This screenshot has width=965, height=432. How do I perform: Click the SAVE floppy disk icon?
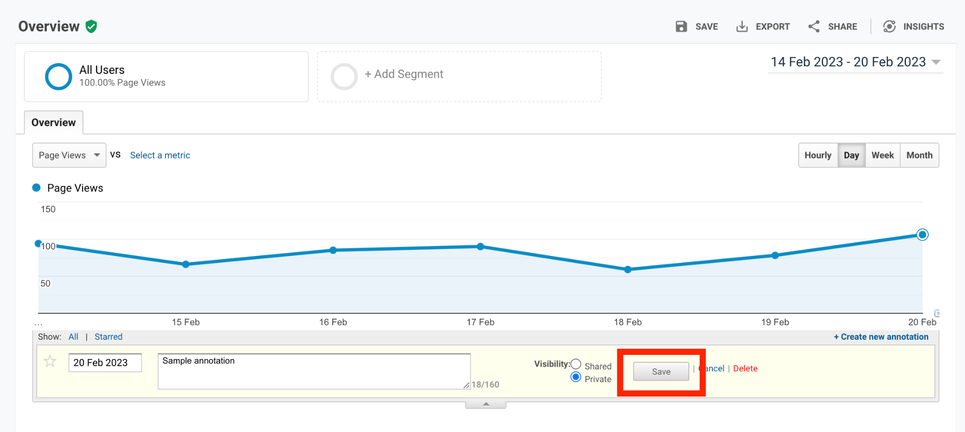(681, 26)
